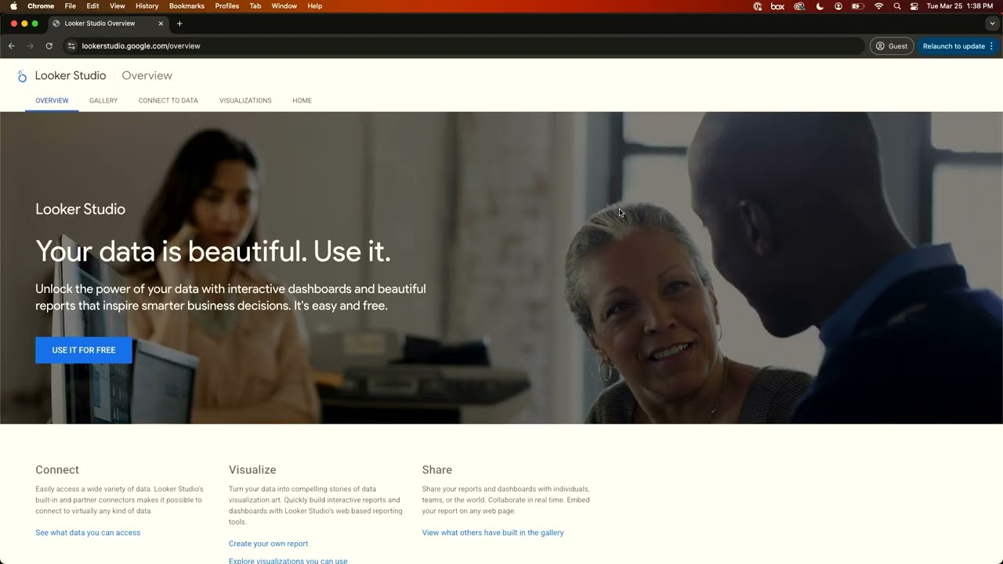Click the USE IT FOR FREE button
Viewport: 1003px width, 564px height.
point(84,350)
